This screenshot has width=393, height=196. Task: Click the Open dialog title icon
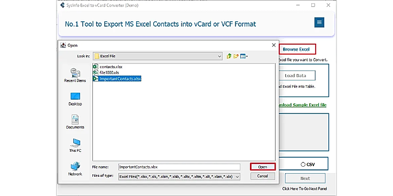tap(63, 45)
